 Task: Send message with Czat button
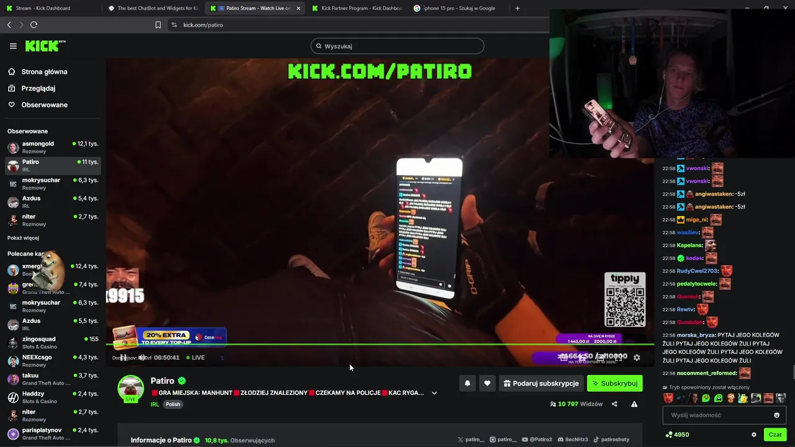click(x=775, y=435)
